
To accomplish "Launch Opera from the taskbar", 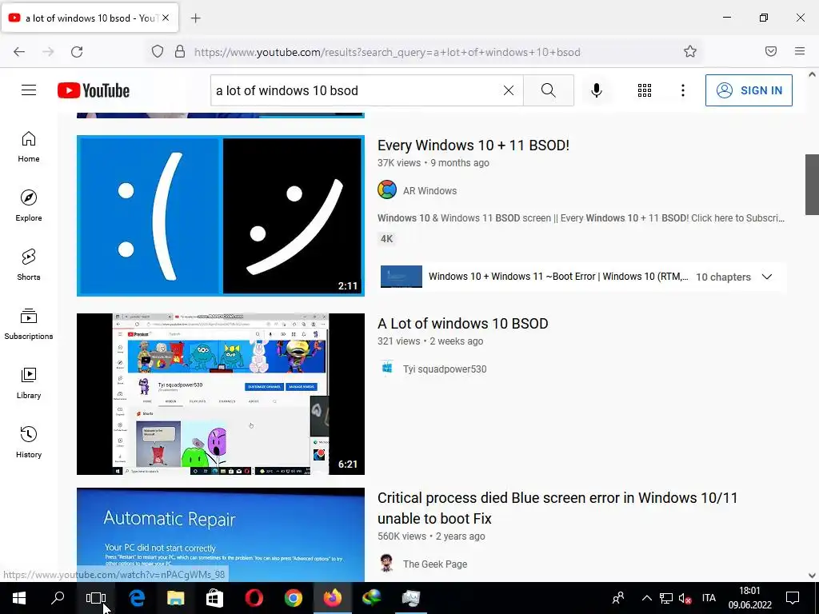I will [x=254, y=598].
